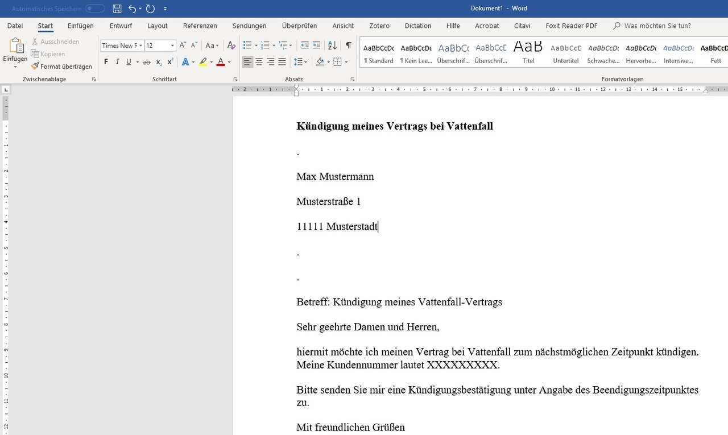Click the save disk icon

117,9
